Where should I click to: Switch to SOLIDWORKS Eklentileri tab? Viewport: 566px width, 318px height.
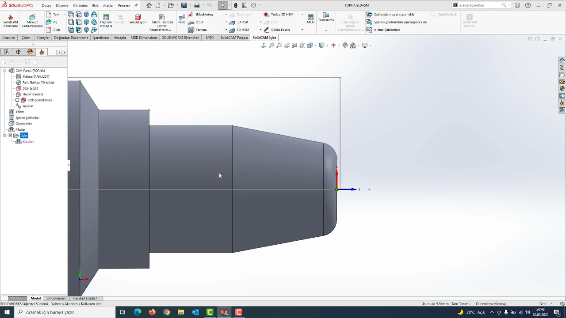pos(180,38)
